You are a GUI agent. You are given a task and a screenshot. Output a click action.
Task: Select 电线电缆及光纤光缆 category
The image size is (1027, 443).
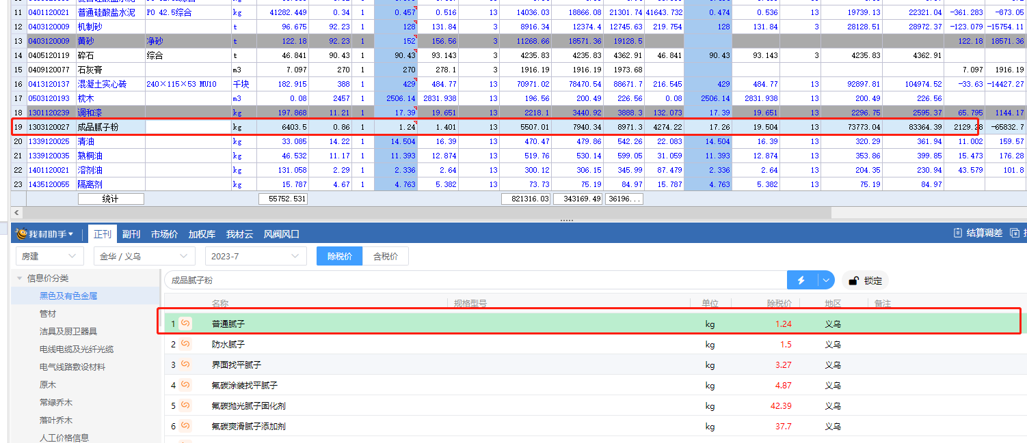(77, 349)
